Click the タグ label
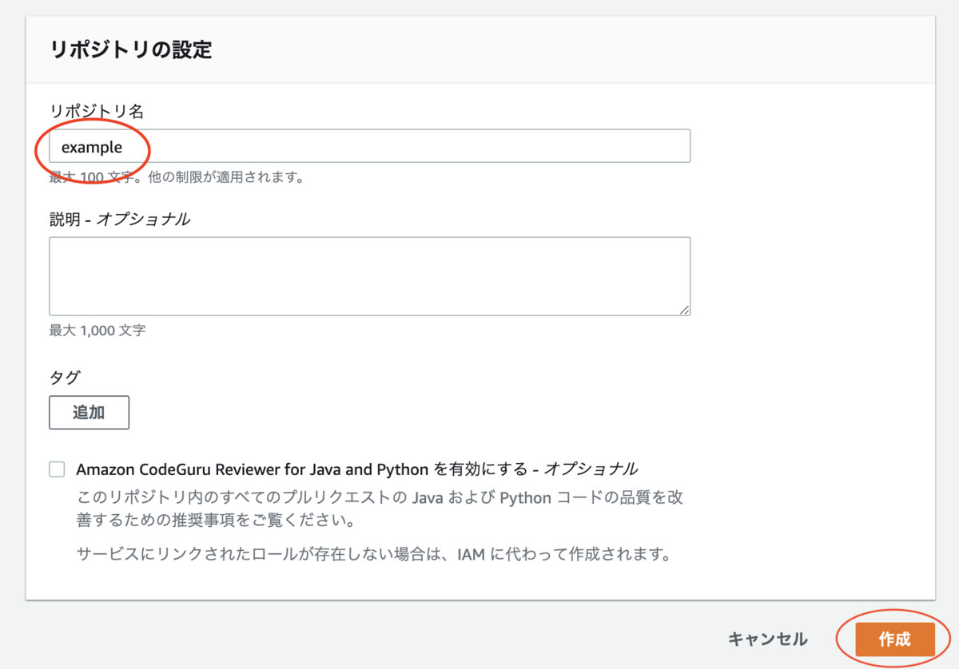The height and width of the screenshot is (669, 959). tap(65, 377)
